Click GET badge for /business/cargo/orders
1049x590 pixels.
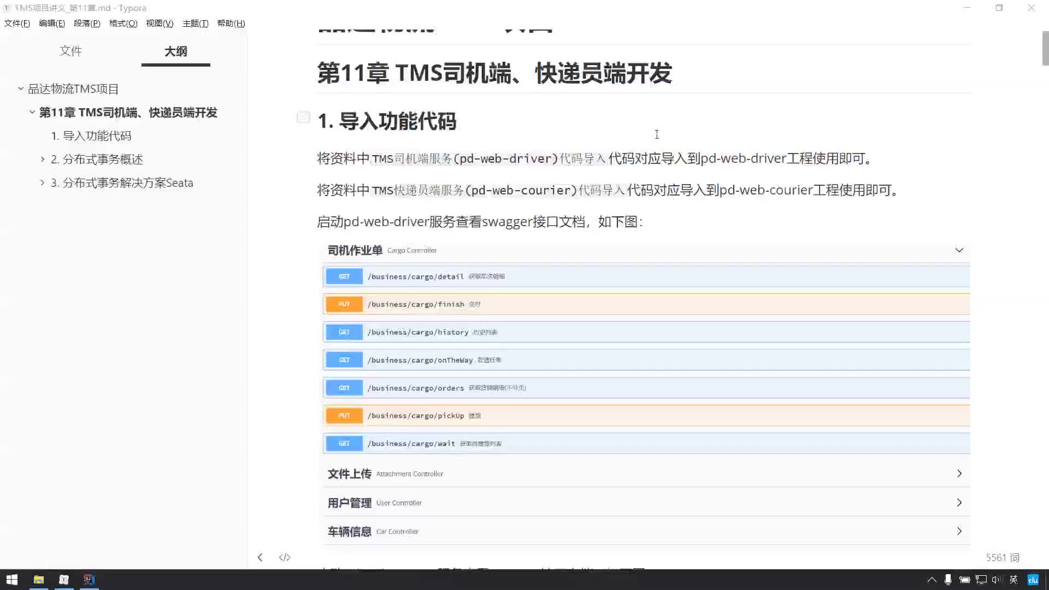click(x=344, y=388)
